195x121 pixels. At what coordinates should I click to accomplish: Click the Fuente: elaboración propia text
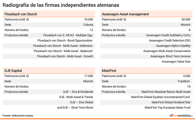(x=18, y=115)
